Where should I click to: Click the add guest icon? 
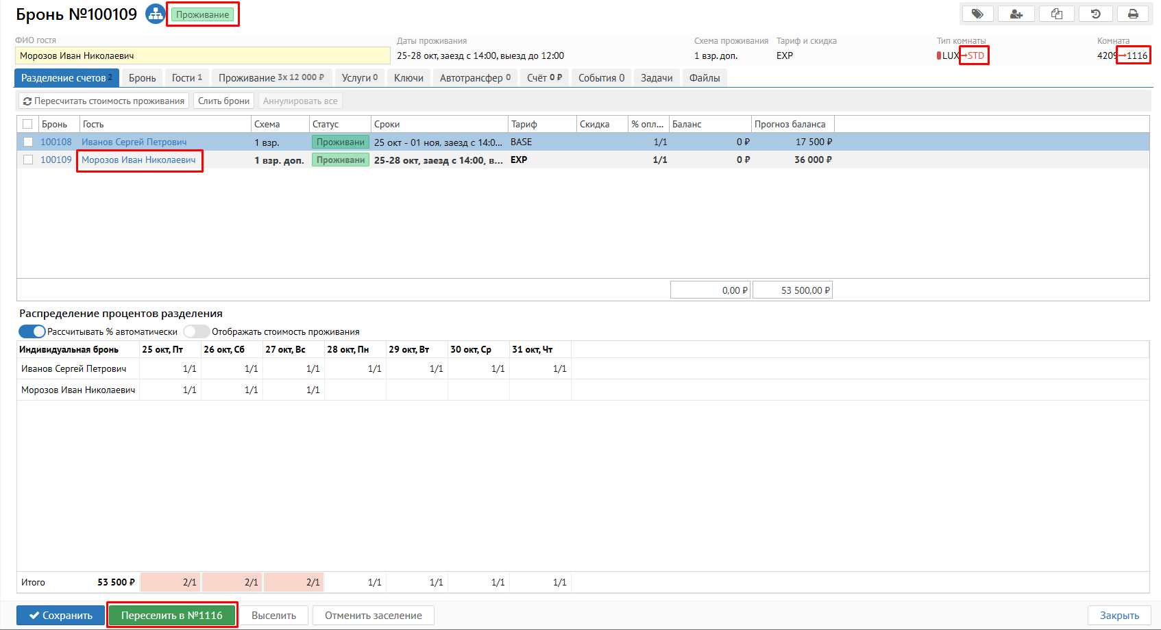tap(1016, 14)
